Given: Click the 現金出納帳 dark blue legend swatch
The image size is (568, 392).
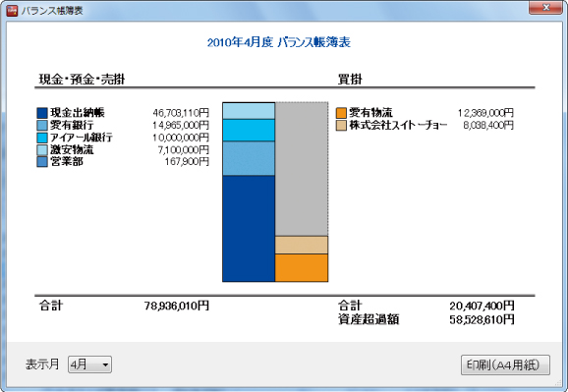Looking at the screenshot, I should [42, 113].
